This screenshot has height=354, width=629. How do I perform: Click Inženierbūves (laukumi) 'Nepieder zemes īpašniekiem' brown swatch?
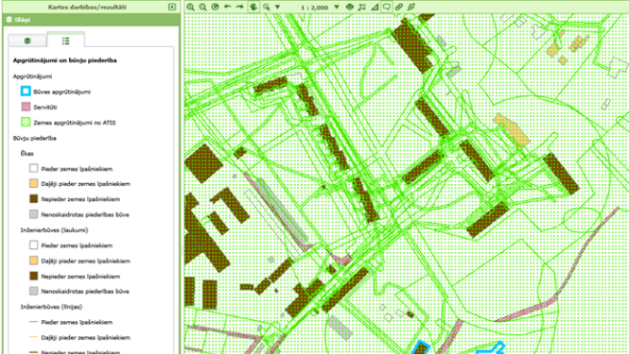pyautogui.click(x=34, y=276)
